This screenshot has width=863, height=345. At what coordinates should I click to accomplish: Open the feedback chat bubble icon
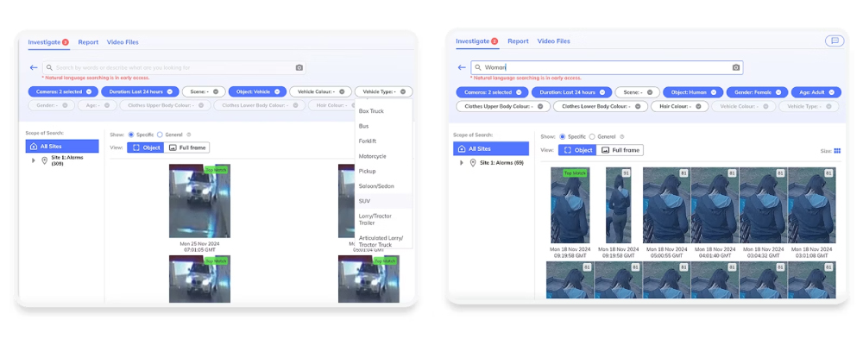tap(834, 41)
